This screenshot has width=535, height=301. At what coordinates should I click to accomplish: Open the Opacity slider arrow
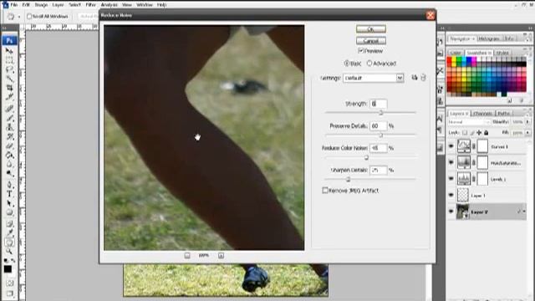[x=527, y=122]
